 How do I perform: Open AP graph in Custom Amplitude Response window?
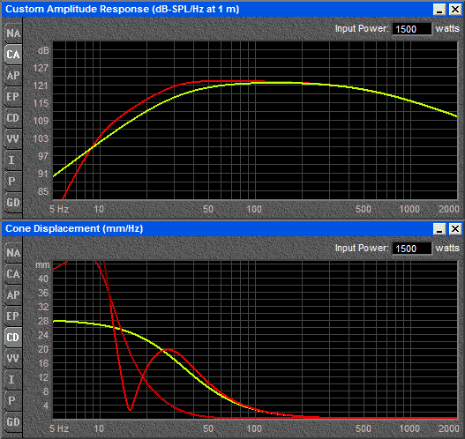(x=13, y=76)
